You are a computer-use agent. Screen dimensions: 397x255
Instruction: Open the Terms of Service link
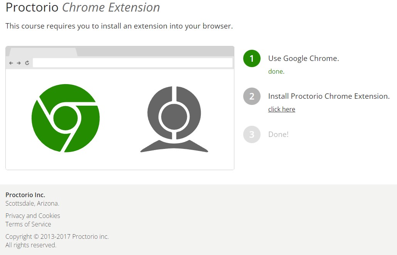coord(28,224)
